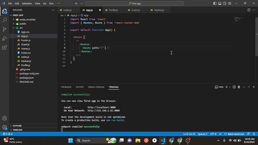Show more menu items with ellipsis
The width and height of the screenshot is (258, 145).
(58, 3)
